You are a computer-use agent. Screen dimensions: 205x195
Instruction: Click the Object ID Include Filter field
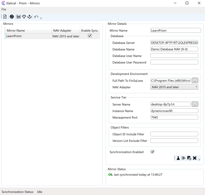pos(174,134)
